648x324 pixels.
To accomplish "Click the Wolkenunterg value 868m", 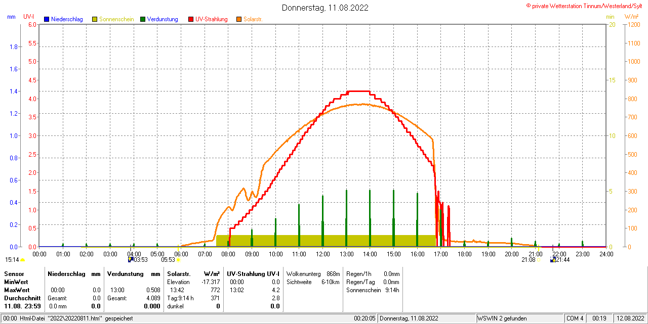I will (333, 273).
